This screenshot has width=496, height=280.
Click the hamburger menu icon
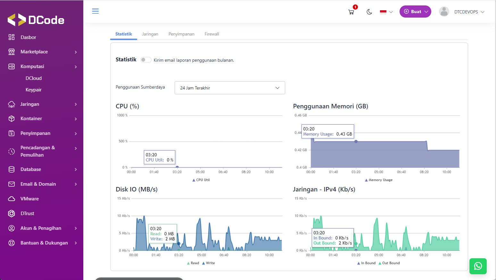95,11
